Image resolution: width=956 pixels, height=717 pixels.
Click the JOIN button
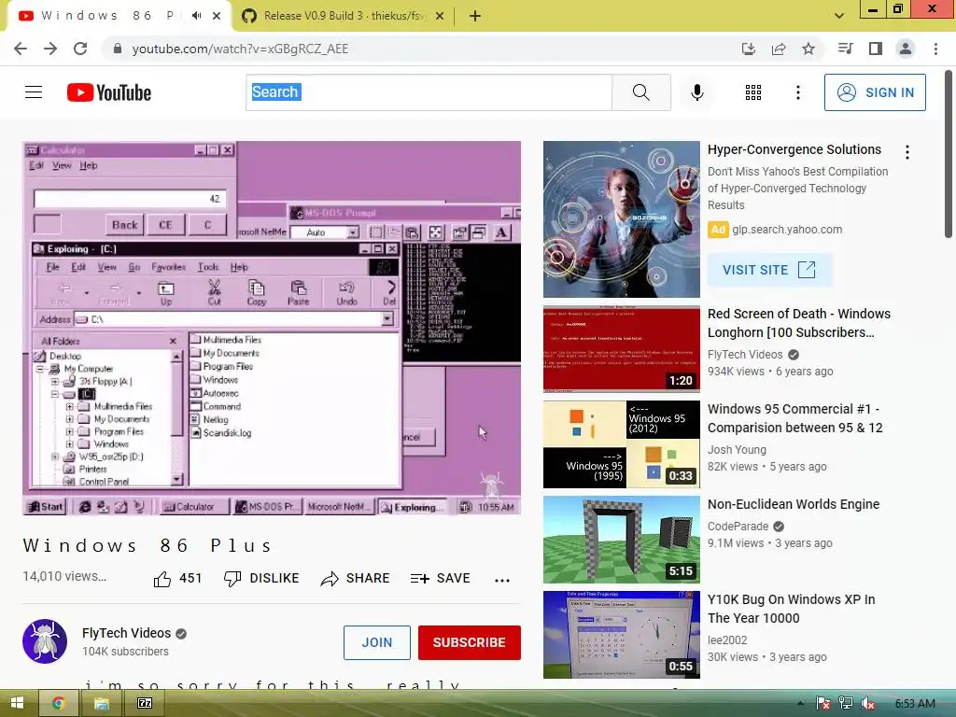point(377,642)
